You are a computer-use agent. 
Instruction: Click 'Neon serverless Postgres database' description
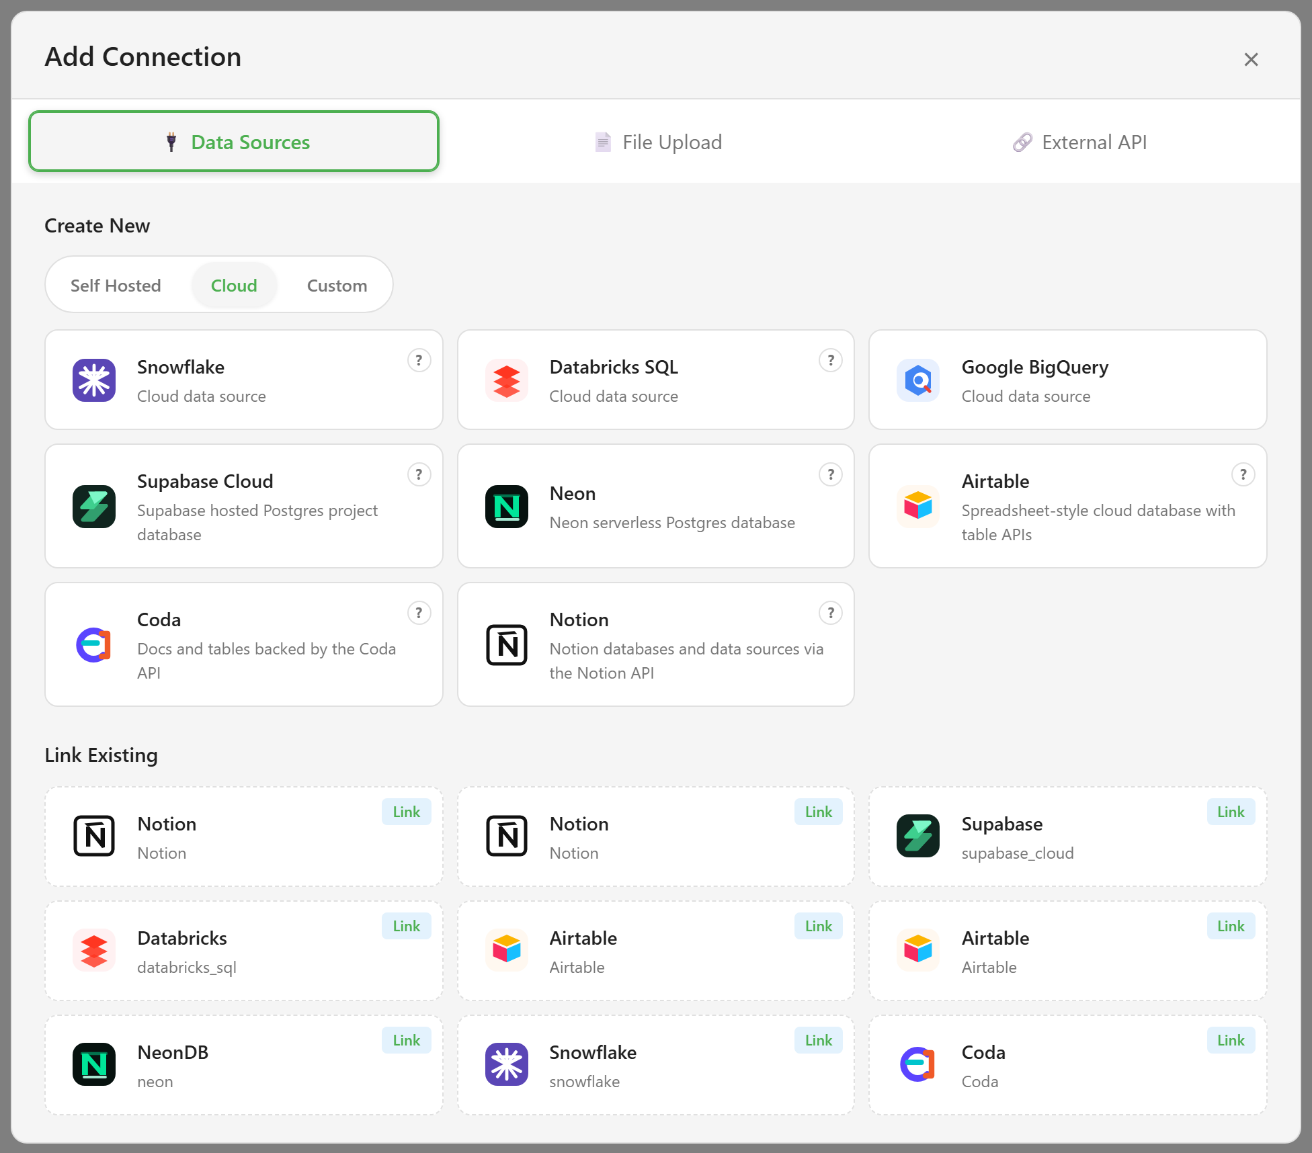[672, 523]
